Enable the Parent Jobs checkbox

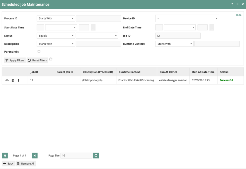pyautogui.click(x=39, y=51)
